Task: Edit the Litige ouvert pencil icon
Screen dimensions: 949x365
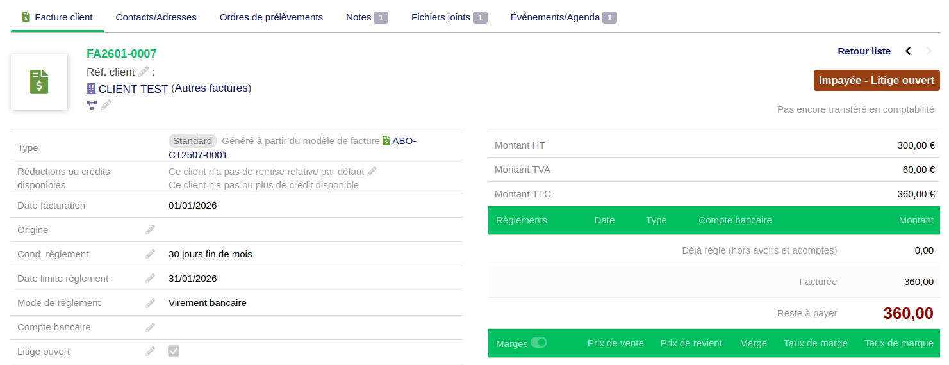Action: [x=150, y=352]
